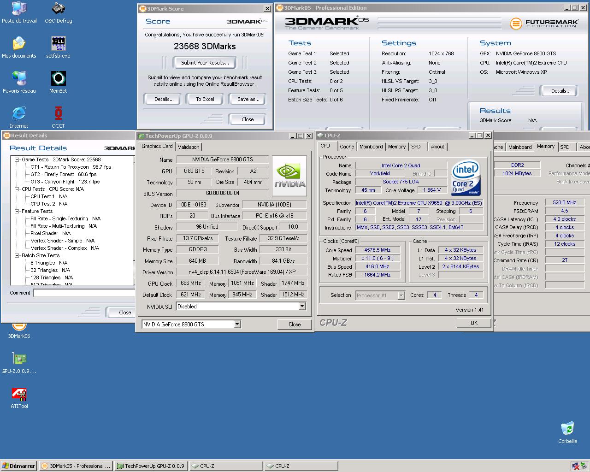
Task: Open Processor #1 selection dropdown in CPU-Z
Action: (x=401, y=295)
